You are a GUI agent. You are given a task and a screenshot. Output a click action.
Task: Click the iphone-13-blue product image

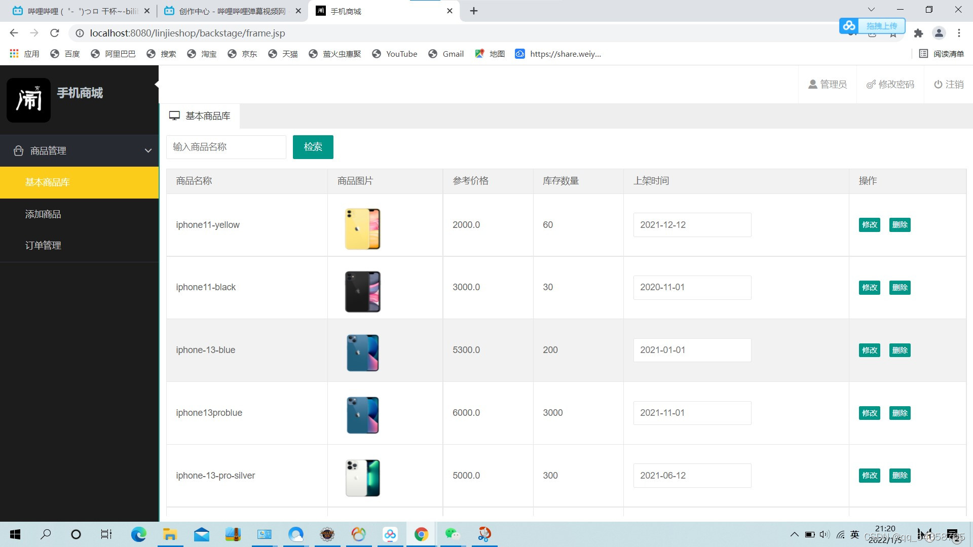[x=362, y=353]
